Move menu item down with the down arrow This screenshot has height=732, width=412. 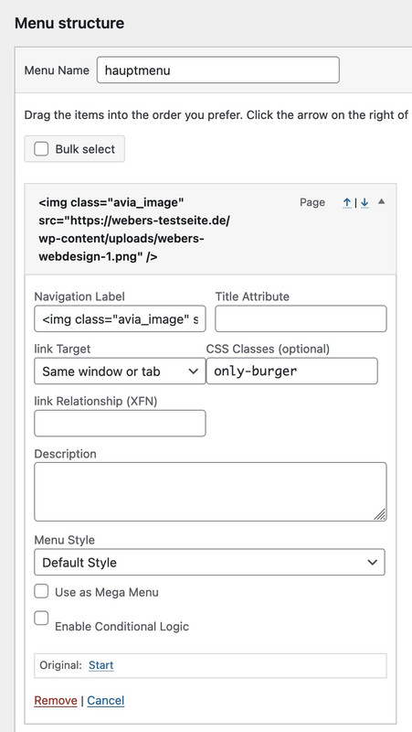(364, 202)
